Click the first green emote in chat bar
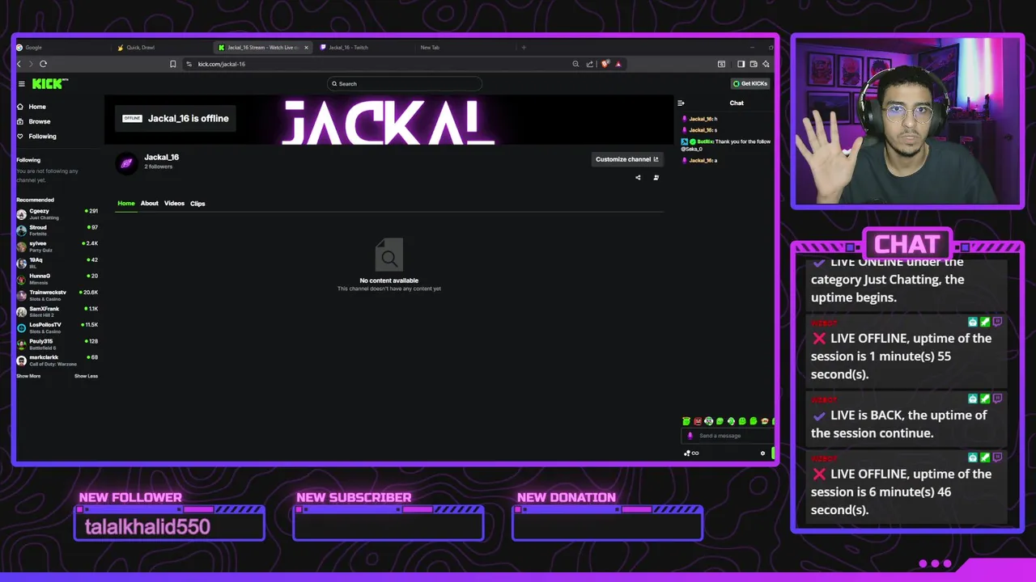The height and width of the screenshot is (582, 1036). [x=686, y=421]
